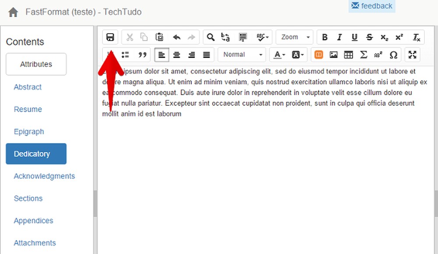
Task: Toggle bold formatting
Action: point(325,37)
